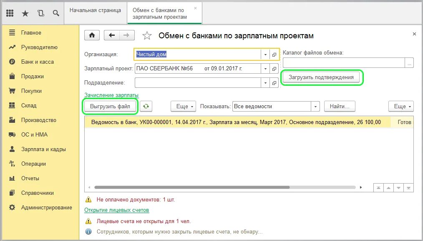Open the sections menu grid icon
This screenshot has width=423, height=241.
tap(10, 13)
